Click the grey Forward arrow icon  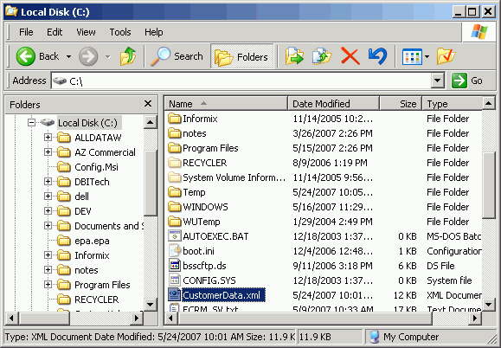coord(88,56)
